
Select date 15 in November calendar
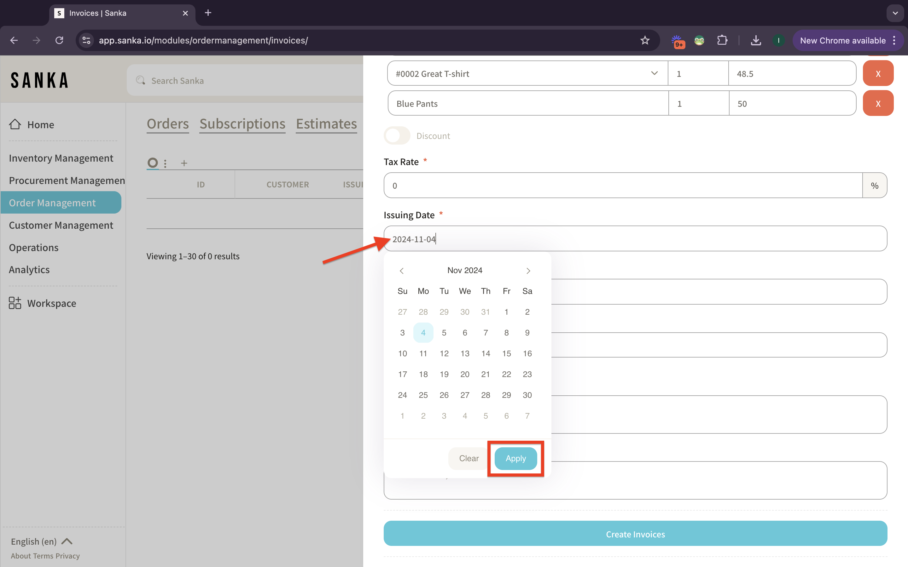pyautogui.click(x=506, y=353)
